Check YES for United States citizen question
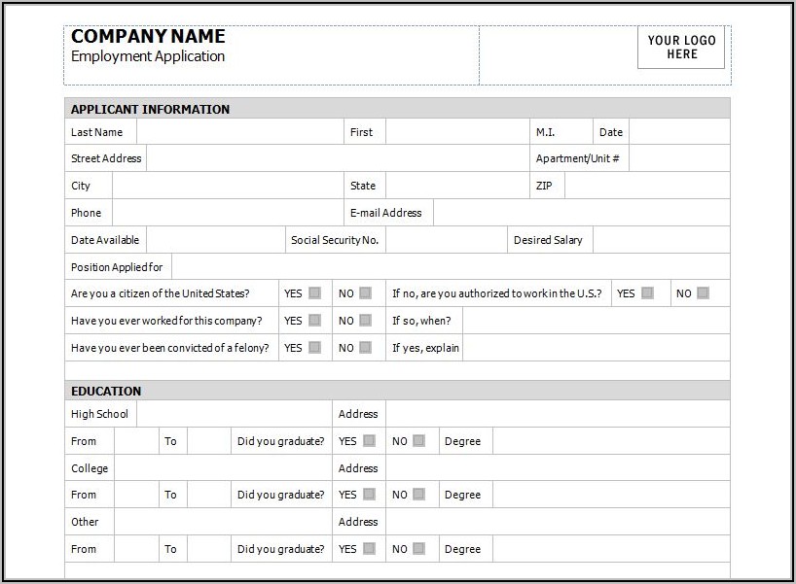The height and width of the screenshot is (584, 796). 315,292
